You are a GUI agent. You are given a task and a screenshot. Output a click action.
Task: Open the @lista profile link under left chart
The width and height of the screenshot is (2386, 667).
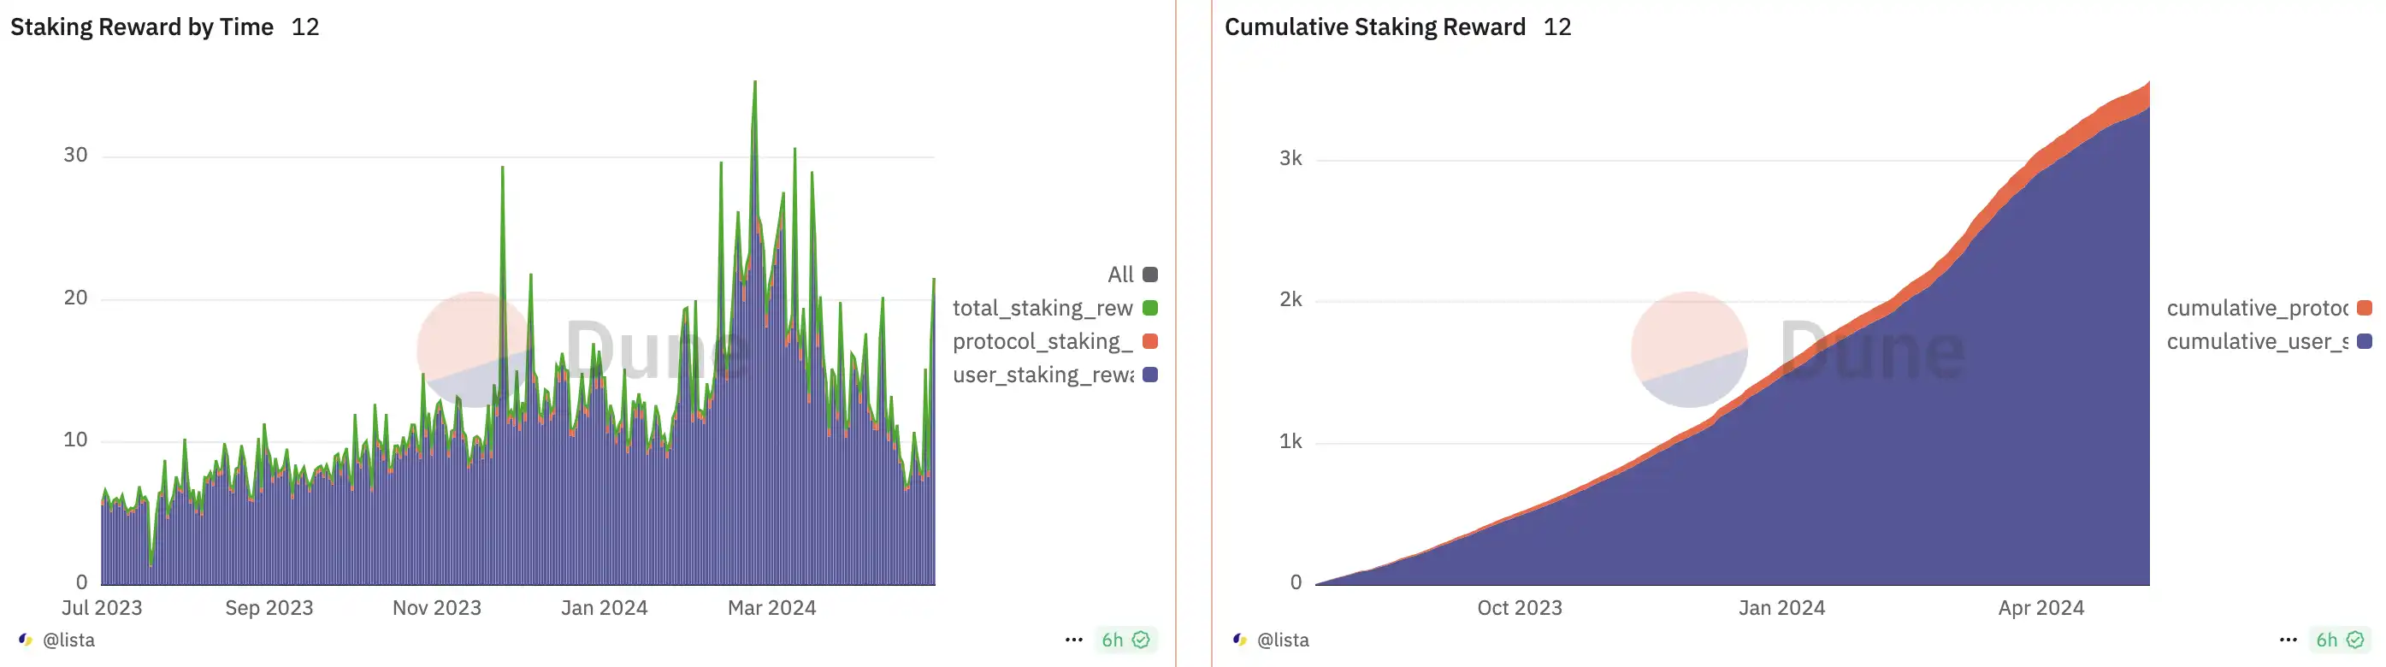click(x=68, y=640)
